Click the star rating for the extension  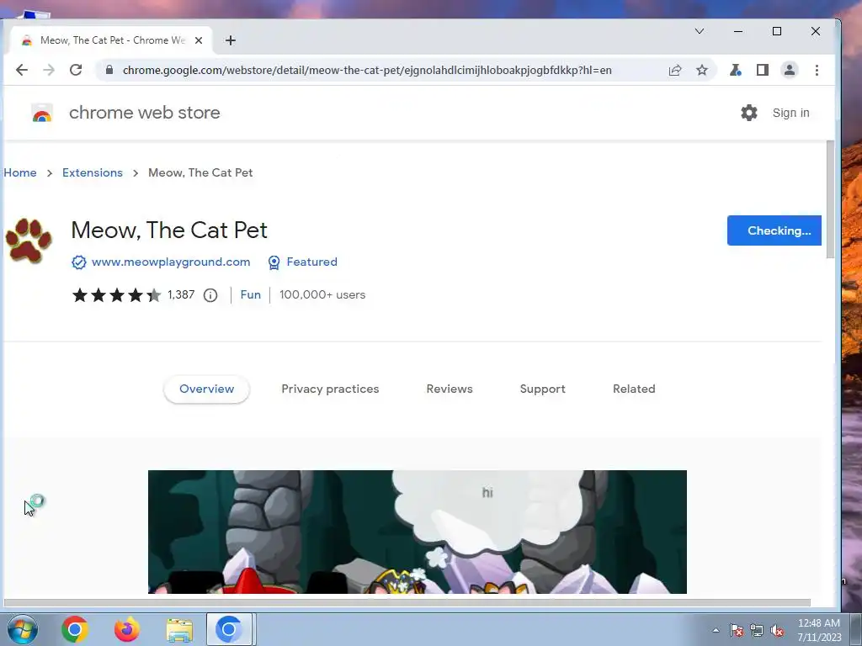click(116, 295)
